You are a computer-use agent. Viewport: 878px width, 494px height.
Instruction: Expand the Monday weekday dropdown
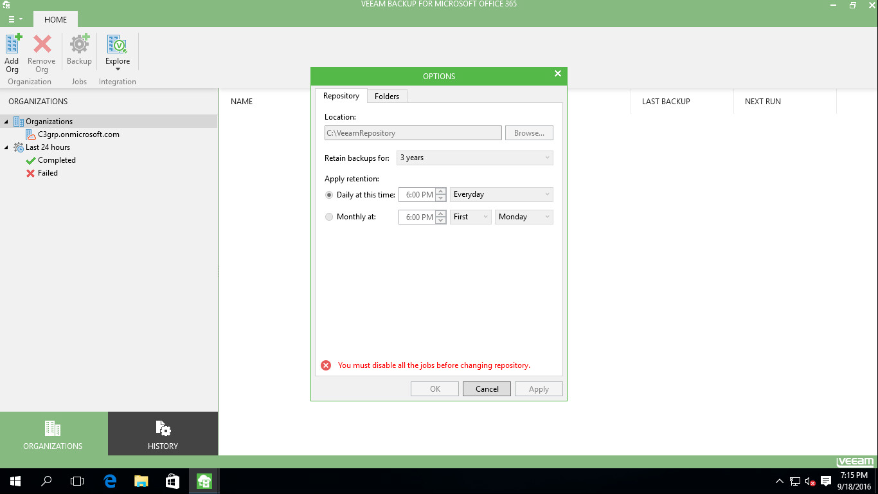pyautogui.click(x=524, y=217)
